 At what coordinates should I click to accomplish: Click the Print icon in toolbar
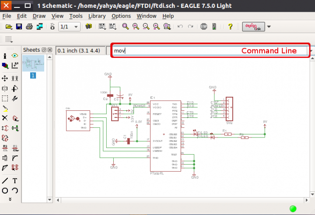(29, 27)
